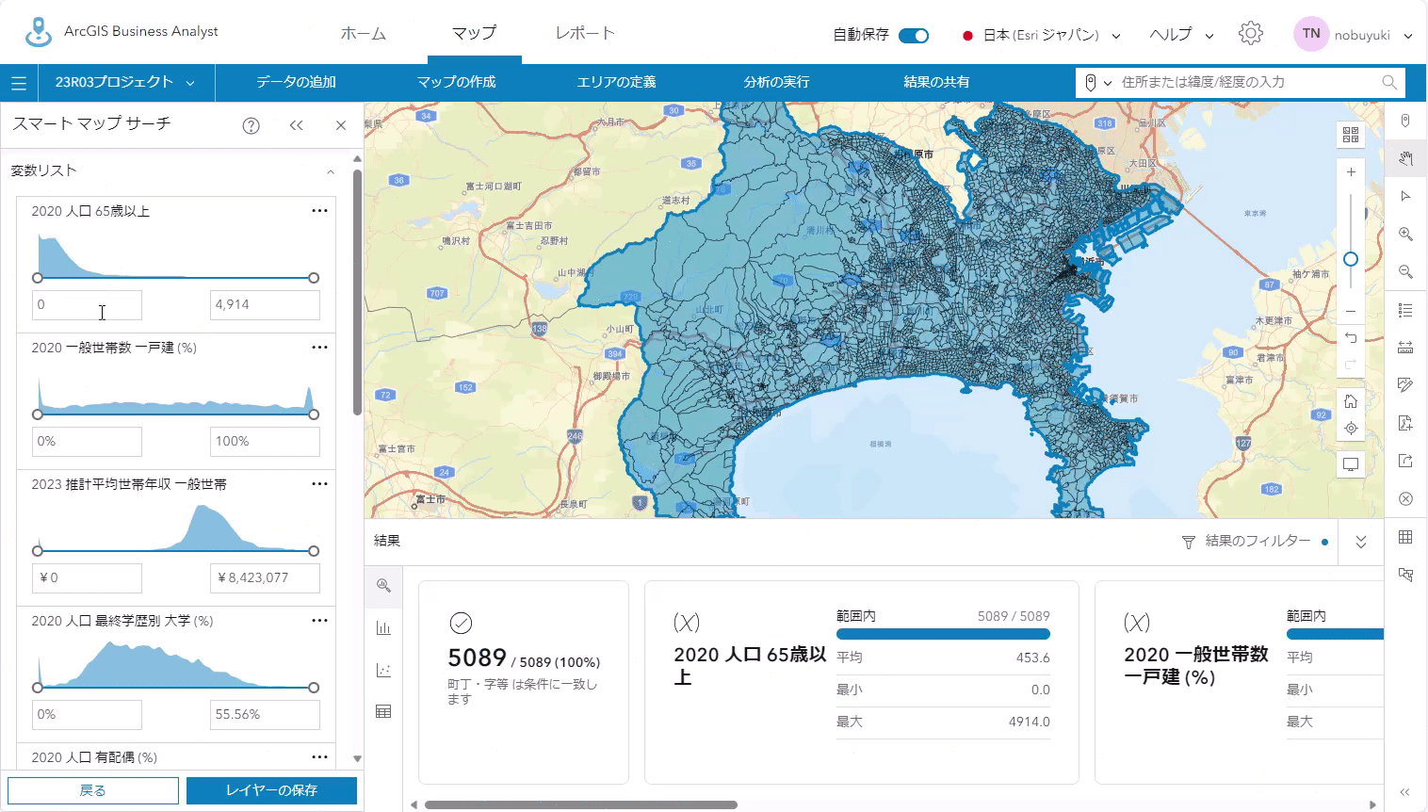Image resolution: width=1428 pixels, height=812 pixels.
Task: Open options for 2023 推計平均世帯年収
Action: click(x=319, y=484)
